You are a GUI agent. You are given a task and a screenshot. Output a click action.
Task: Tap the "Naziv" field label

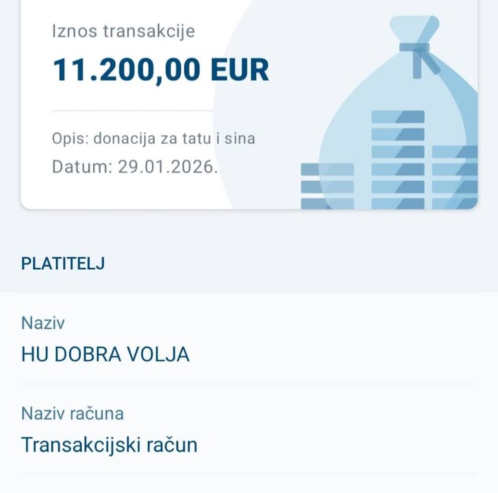pos(42,323)
